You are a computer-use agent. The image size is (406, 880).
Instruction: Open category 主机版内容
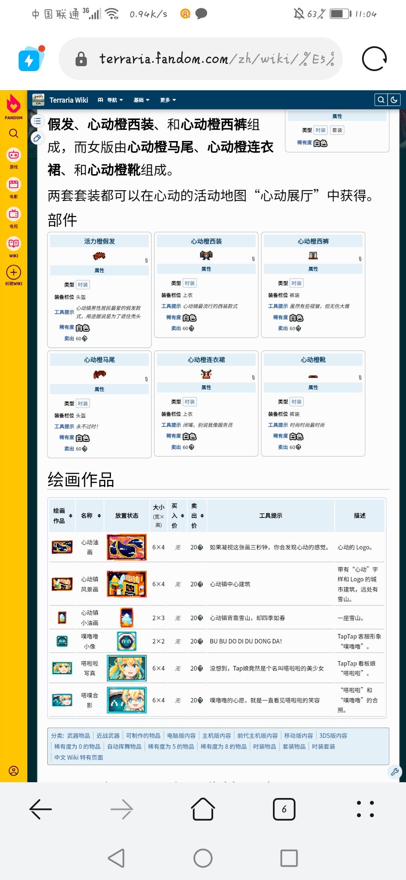(217, 736)
